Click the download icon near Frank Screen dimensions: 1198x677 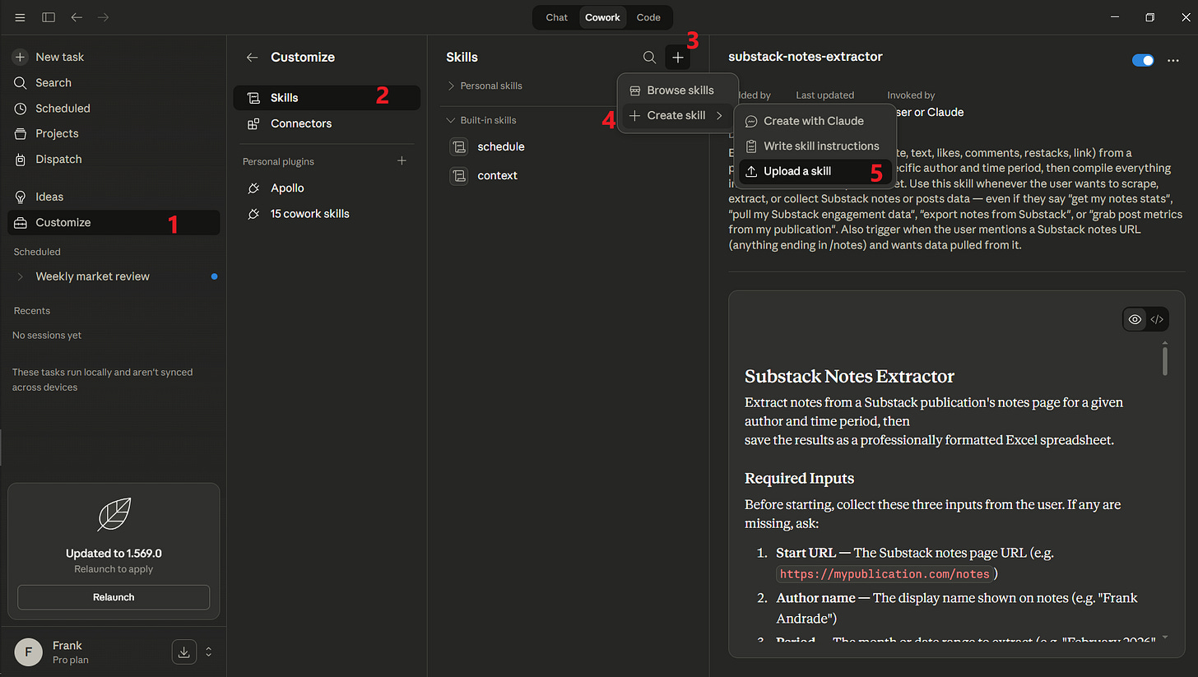coord(183,651)
